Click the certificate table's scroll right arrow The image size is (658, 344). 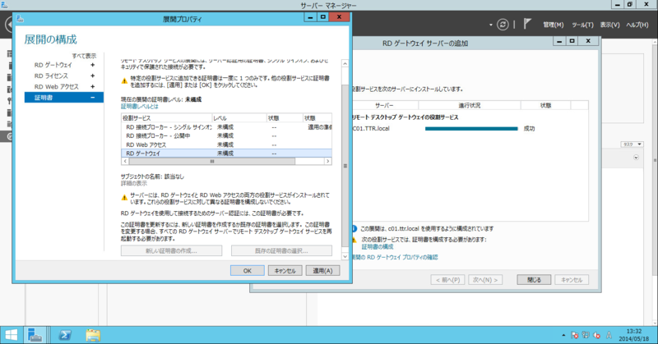327,161
